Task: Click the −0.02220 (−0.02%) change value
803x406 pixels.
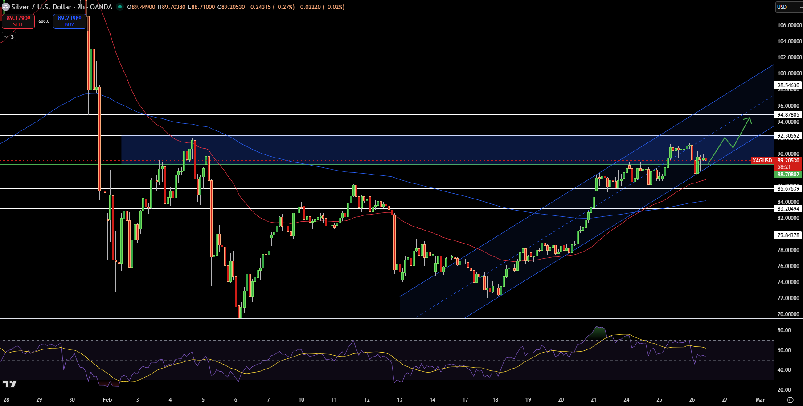Action: 320,7
